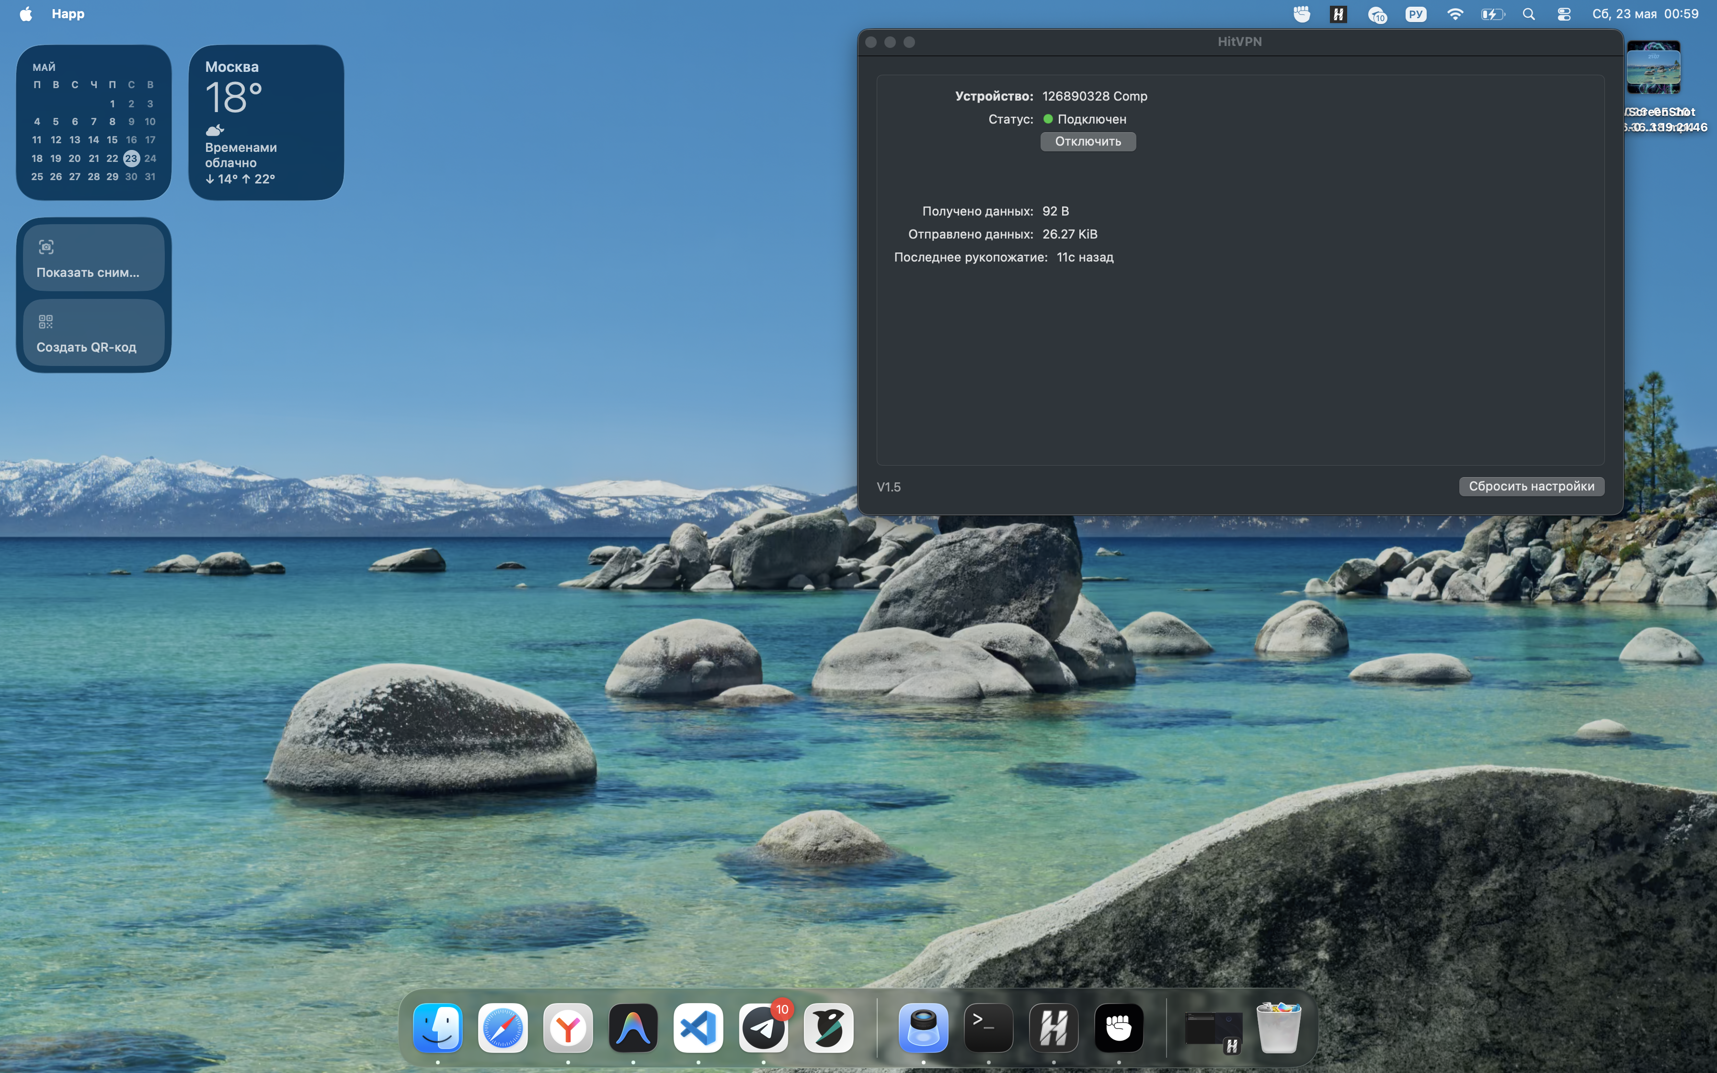1717x1073 pixels.
Task: Open Finder from the Dock
Action: point(438,1027)
